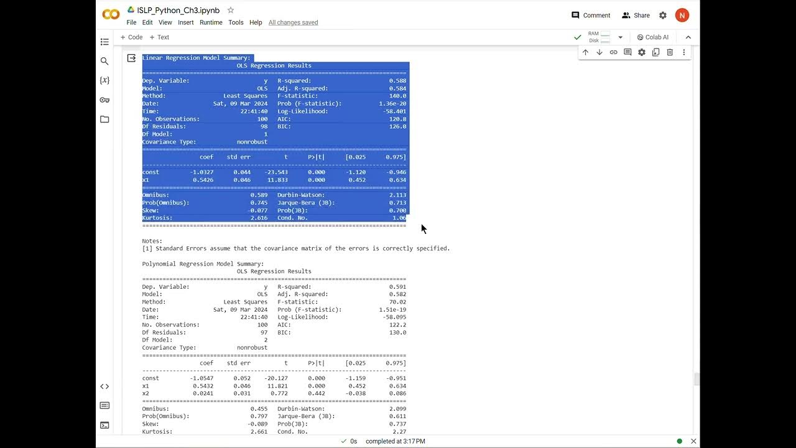
Task: Open the Secrets key sidebar
Action: pyautogui.click(x=104, y=100)
